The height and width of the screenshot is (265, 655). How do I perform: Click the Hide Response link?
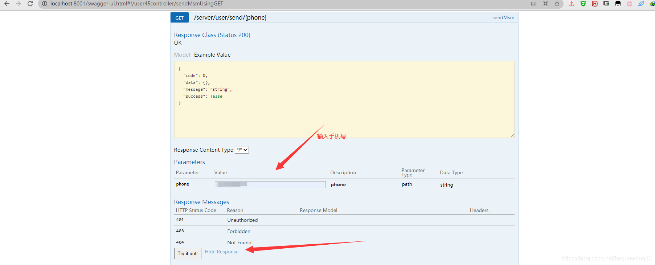pyautogui.click(x=222, y=252)
